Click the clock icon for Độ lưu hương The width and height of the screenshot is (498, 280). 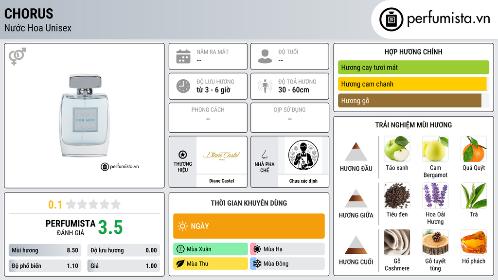(x=183, y=86)
